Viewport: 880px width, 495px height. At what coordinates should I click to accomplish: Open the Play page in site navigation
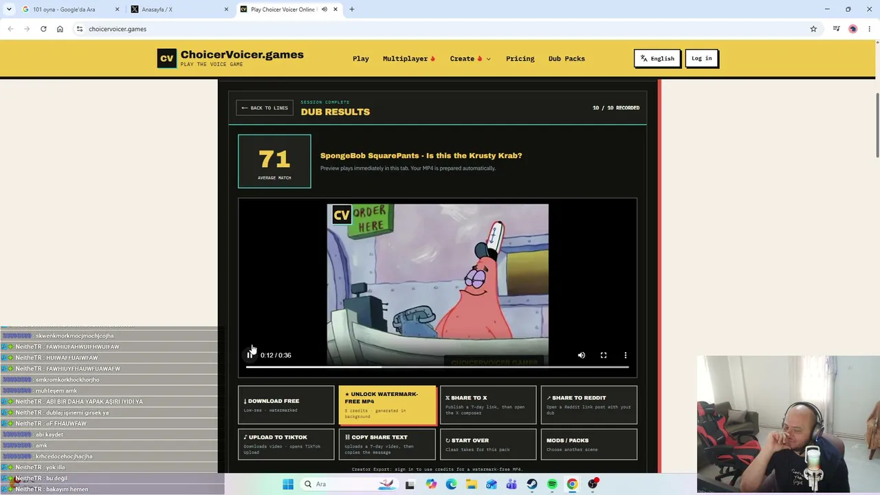361,58
